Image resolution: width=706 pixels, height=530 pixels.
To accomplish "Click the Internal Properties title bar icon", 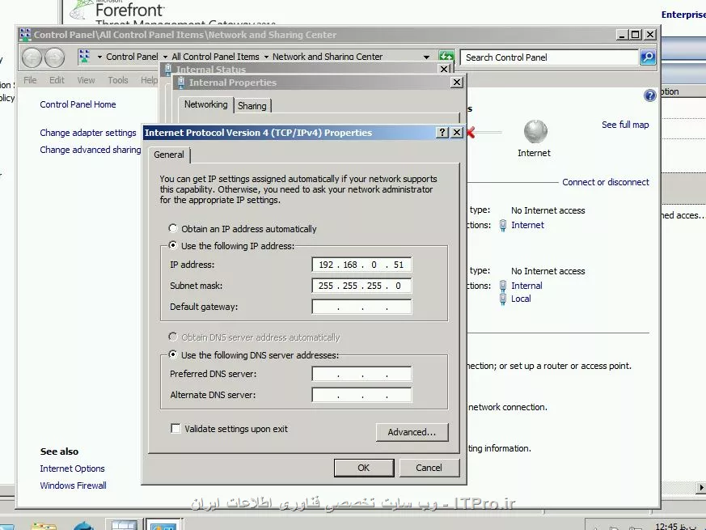I will click(x=181, y=82).
